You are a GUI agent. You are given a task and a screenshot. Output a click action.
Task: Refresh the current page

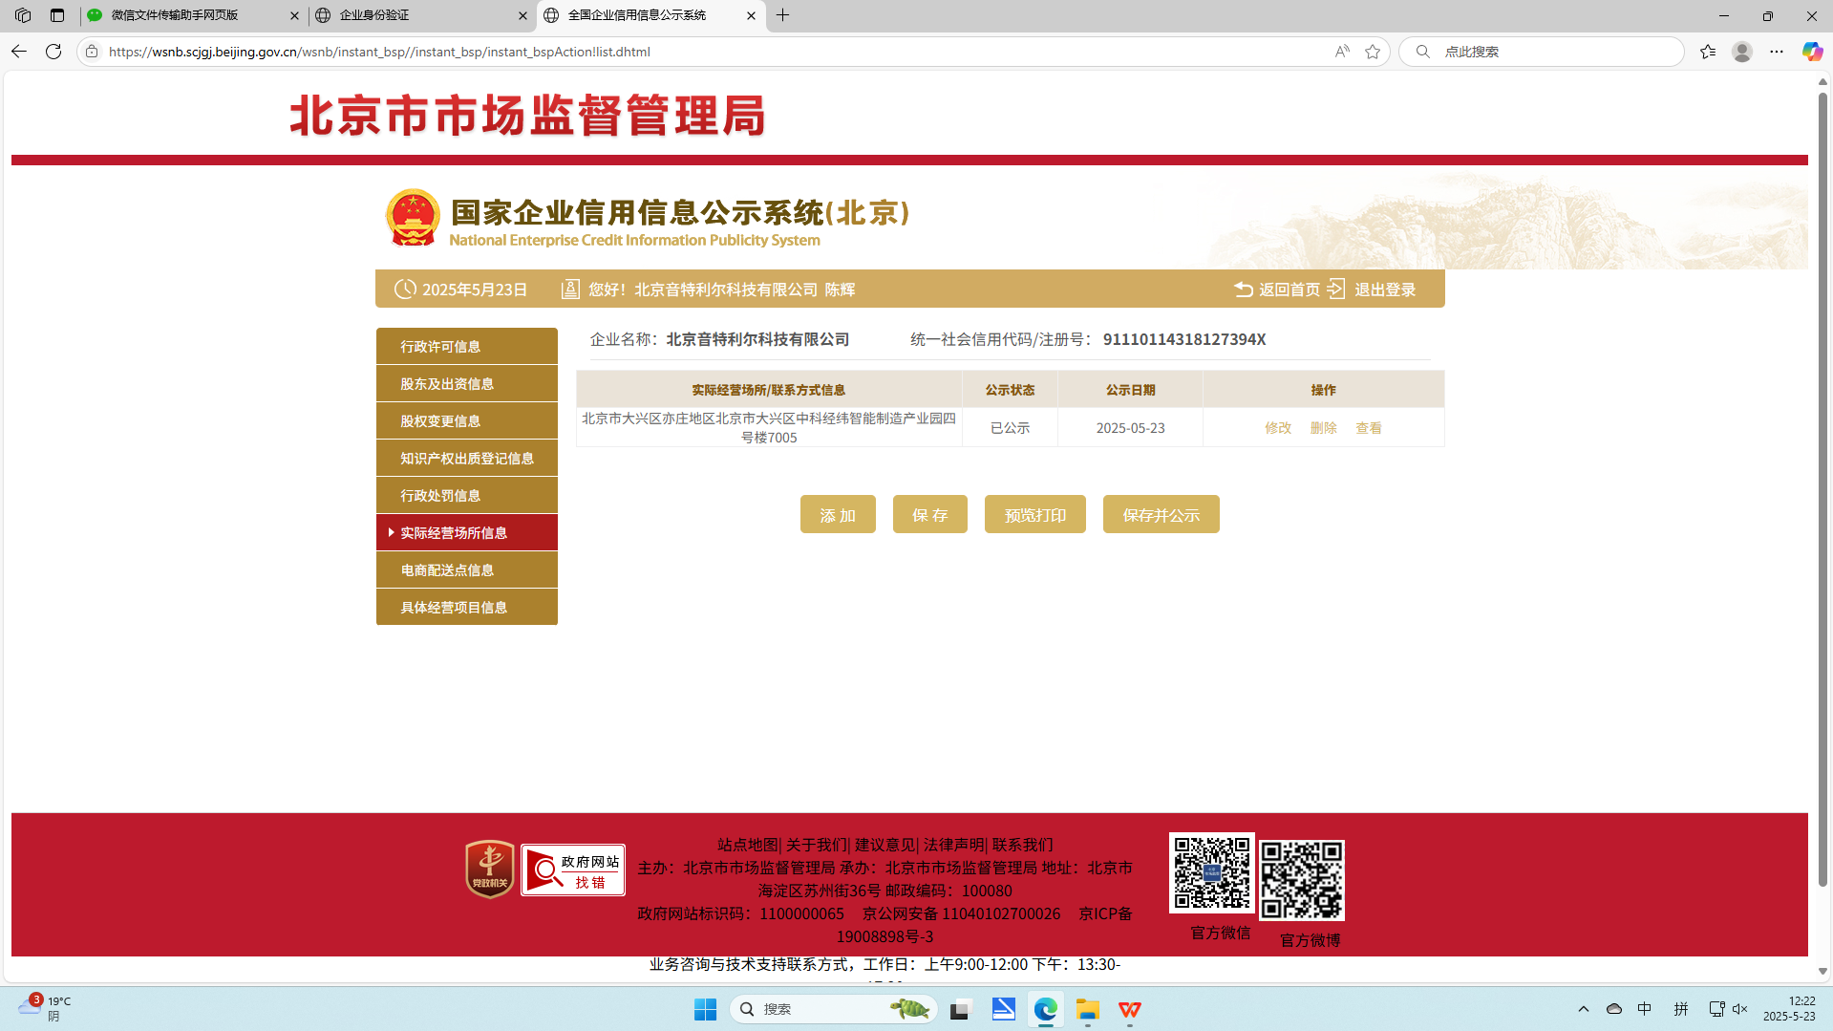click(x=53, y=52)
